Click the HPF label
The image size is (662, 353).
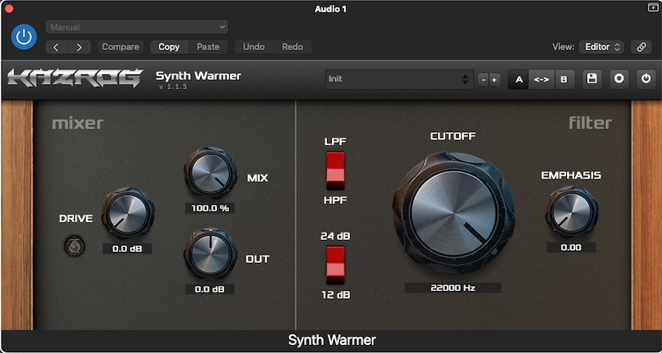[336, 201]
